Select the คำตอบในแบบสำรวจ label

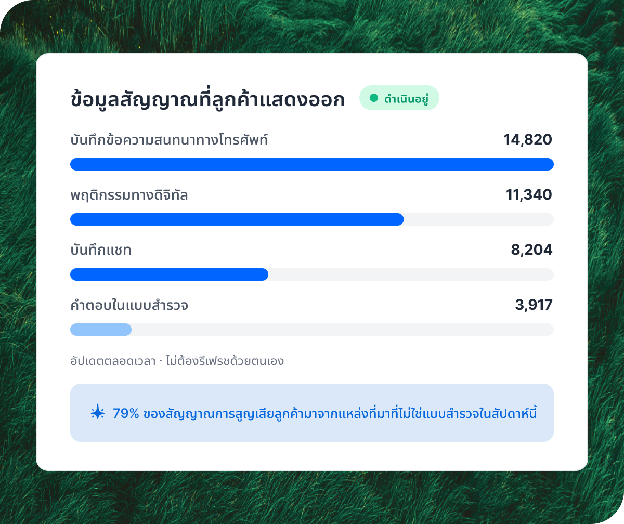[129, 305]
